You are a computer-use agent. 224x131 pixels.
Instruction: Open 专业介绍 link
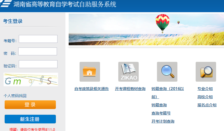click(205, 89)
